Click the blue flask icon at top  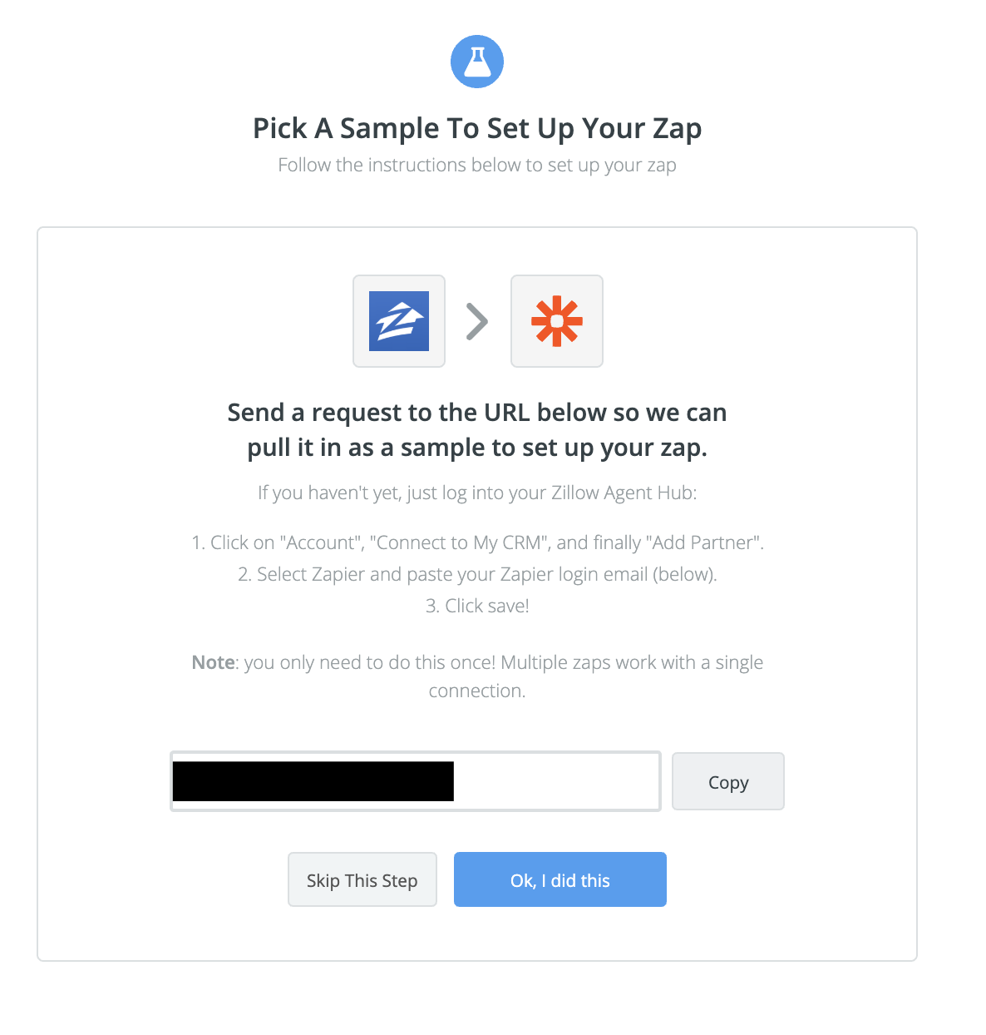477,62
